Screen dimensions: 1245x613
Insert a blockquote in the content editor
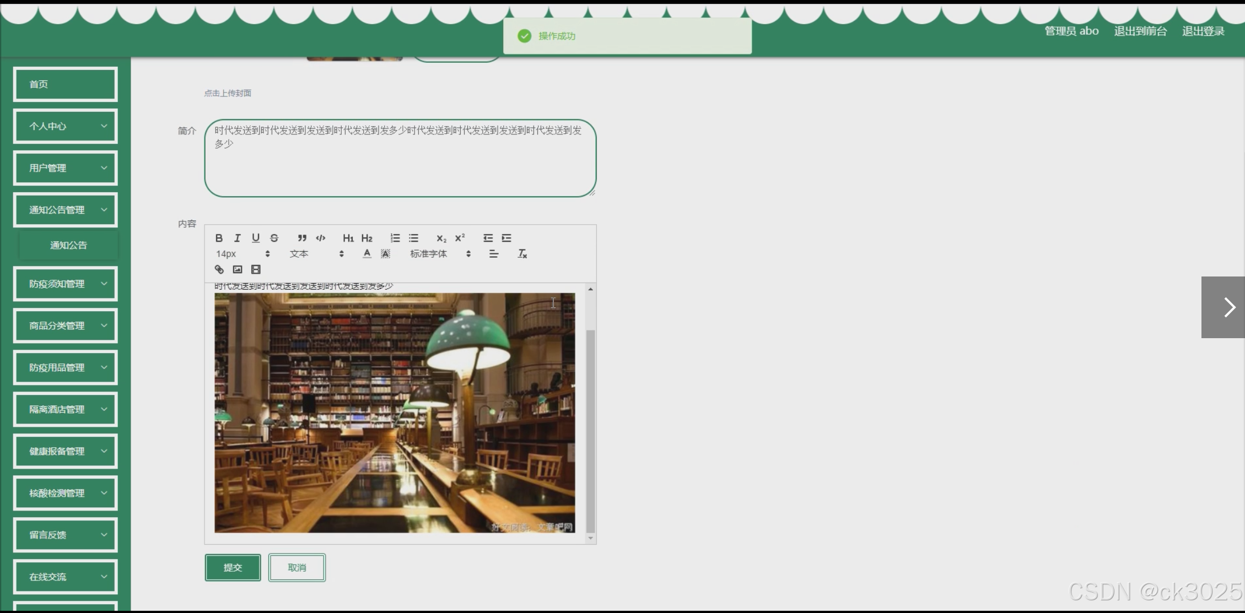302,238
